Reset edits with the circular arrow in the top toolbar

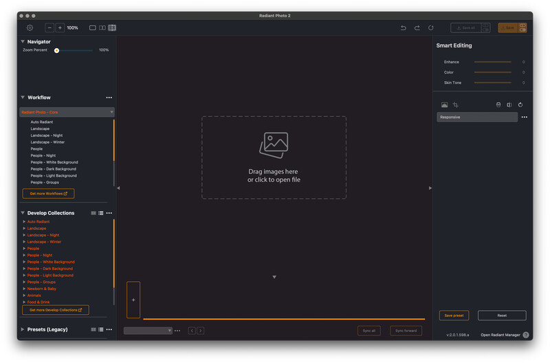431,27
